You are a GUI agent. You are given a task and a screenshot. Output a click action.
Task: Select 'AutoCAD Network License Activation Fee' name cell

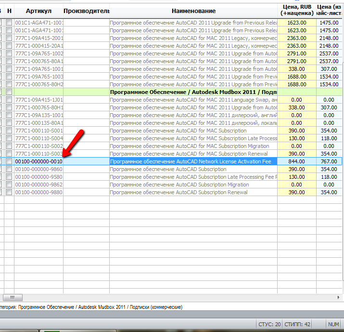(193, 161)
